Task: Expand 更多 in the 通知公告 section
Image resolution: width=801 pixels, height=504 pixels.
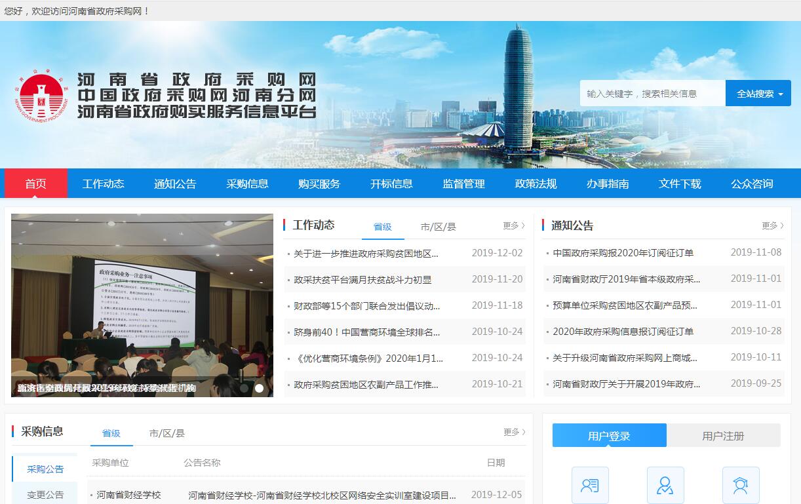Action: 772,225
